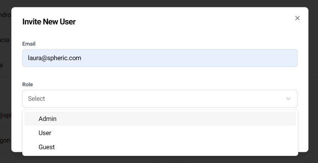The height and width of the screenshot is (163, 318).
Task: Click the partially hidden 'gon' row text
Action: point(5,140)
